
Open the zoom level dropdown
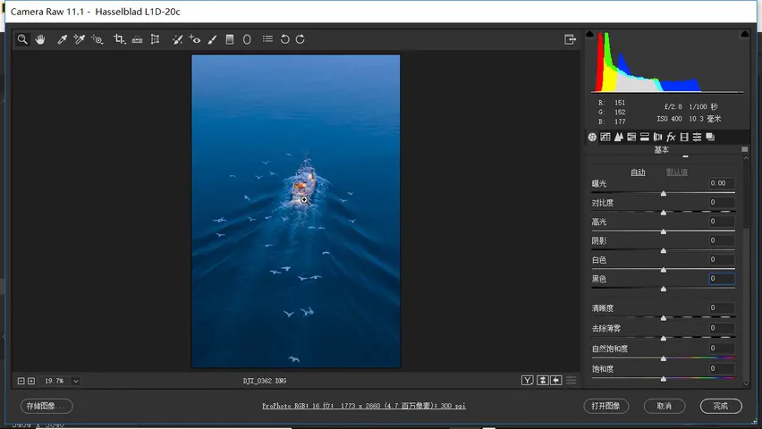[x=76, y=381]
